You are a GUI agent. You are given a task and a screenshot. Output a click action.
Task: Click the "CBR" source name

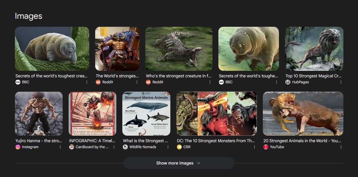tap(187, 147)
